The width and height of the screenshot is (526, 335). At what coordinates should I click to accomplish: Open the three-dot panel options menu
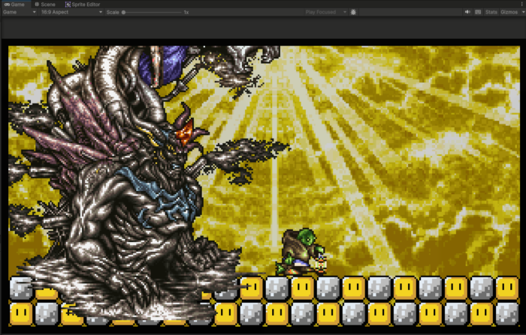pos(521,4)
